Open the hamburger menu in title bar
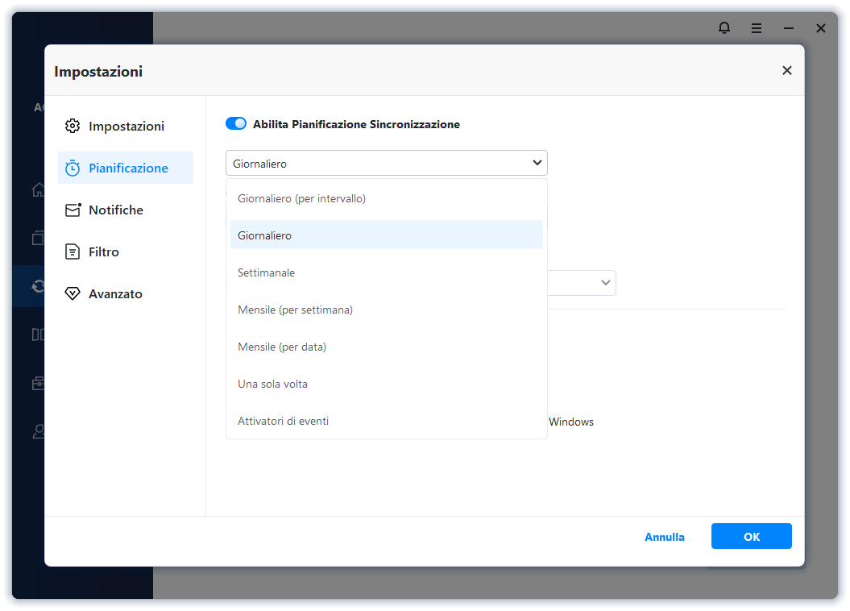 click(757, 28)
